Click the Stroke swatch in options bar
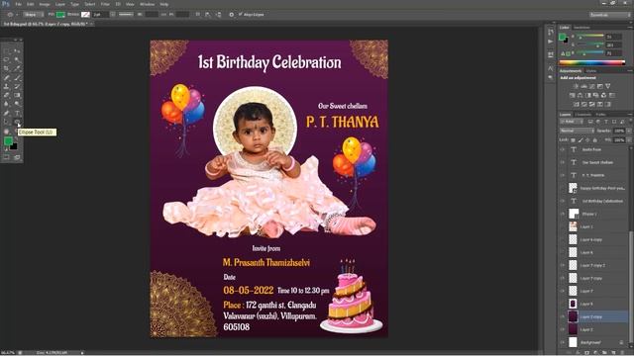Viewport: 634px width, 356px height. click(85, 15)
